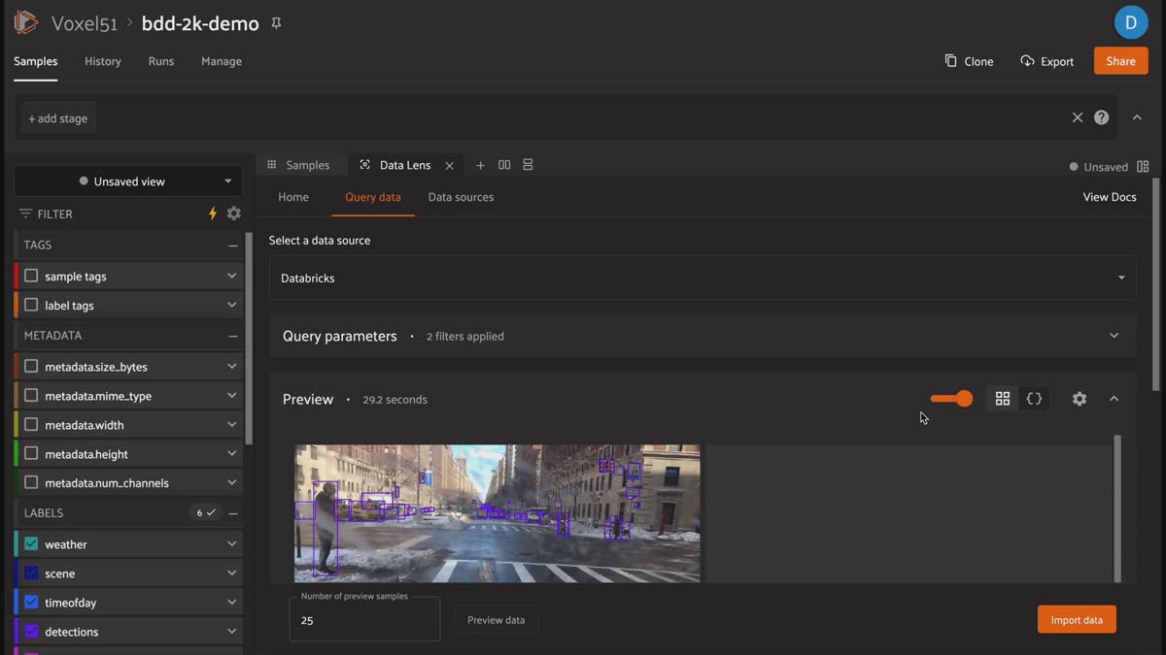Click the lightning bolt performance icon

[213, 213]
